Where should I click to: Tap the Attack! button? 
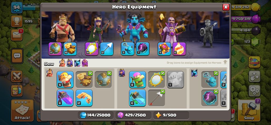coord(22,110)
